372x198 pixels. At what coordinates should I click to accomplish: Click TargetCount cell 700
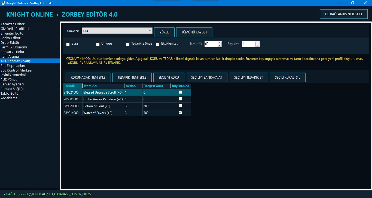click(157, 113)
